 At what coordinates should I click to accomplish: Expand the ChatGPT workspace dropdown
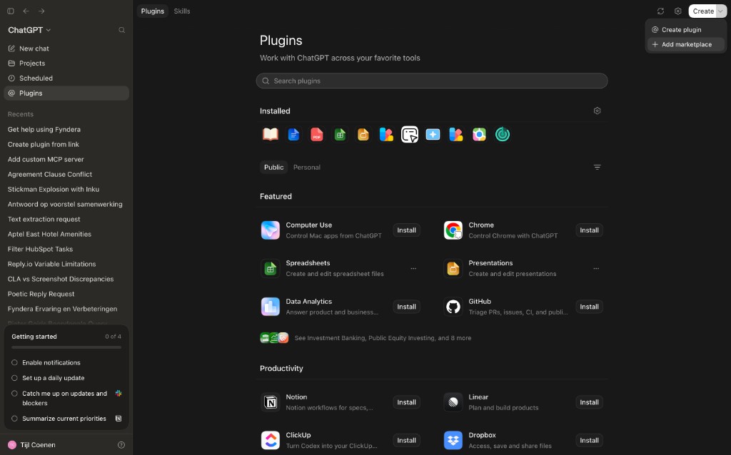click(x=29, y=30)
